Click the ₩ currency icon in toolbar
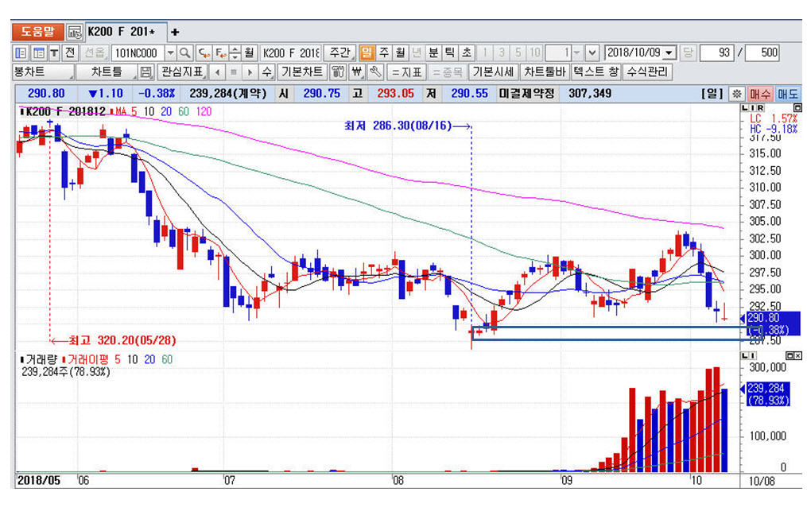 click(x=355, y=72)
